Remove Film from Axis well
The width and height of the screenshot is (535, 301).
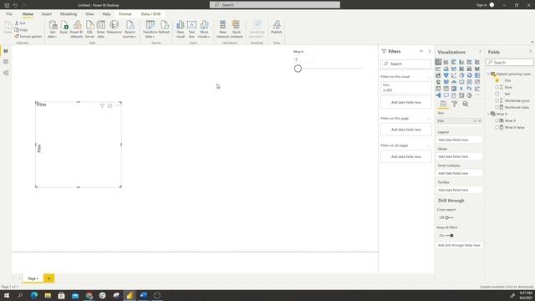(x=479, y=120)
